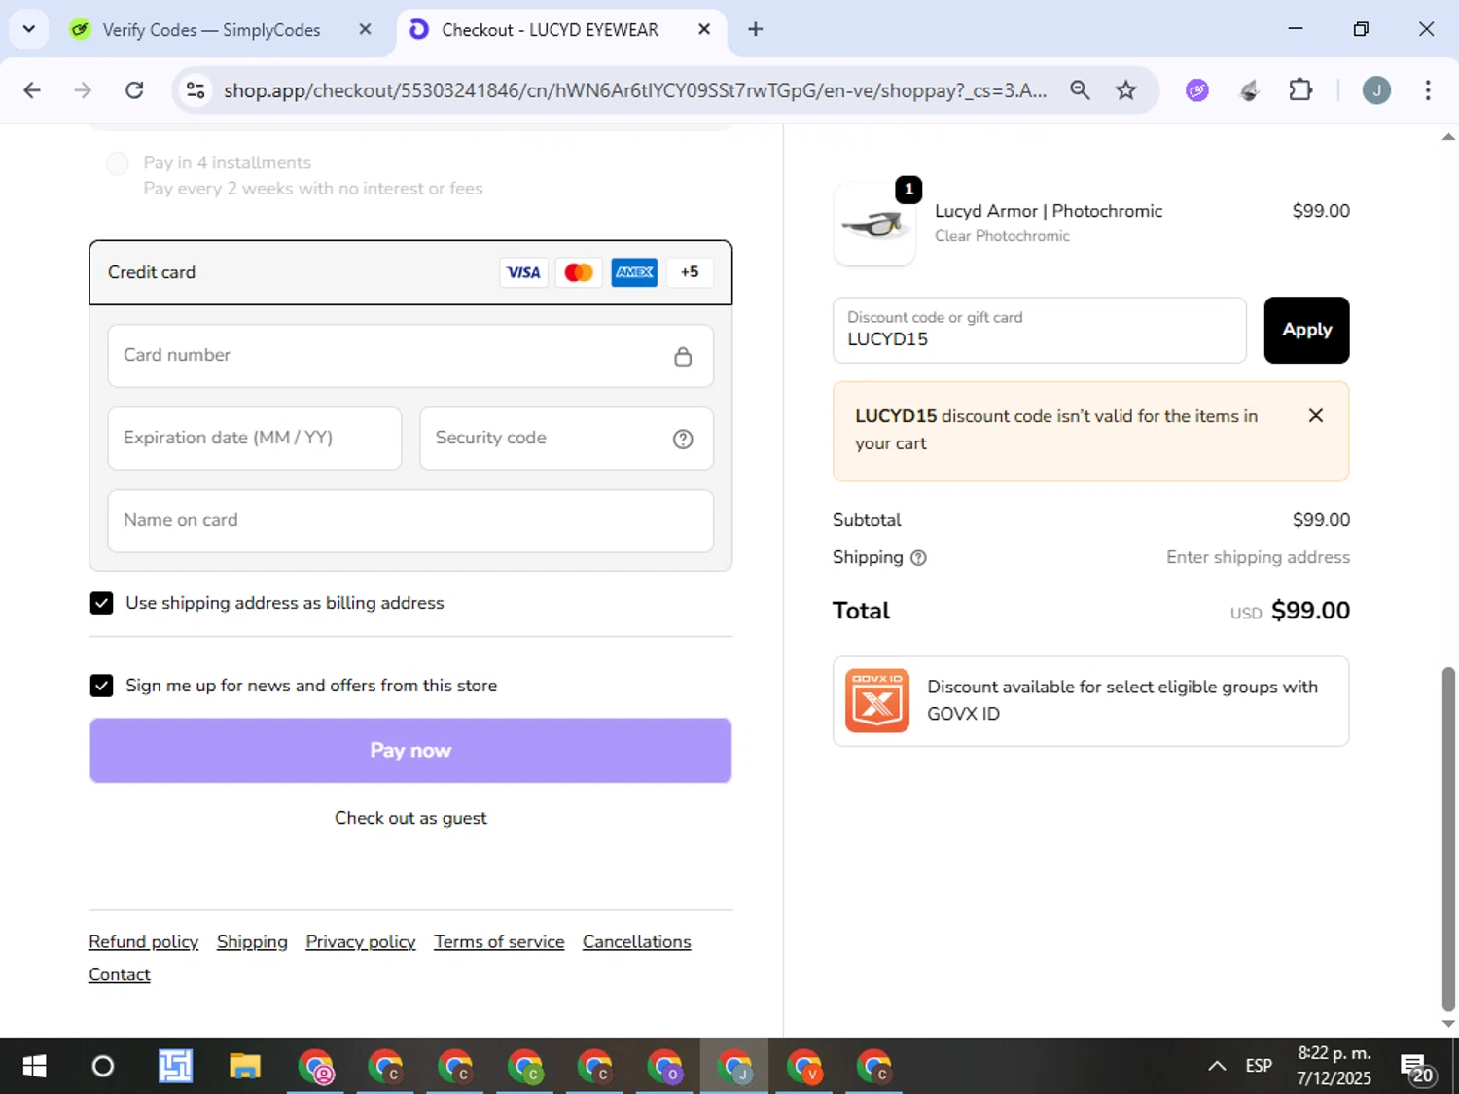The width and height of the screenshot is (1459, 1094).
Task: Click the Lucyd Armor | Photochromic product name
Action: click(1049, 211)
